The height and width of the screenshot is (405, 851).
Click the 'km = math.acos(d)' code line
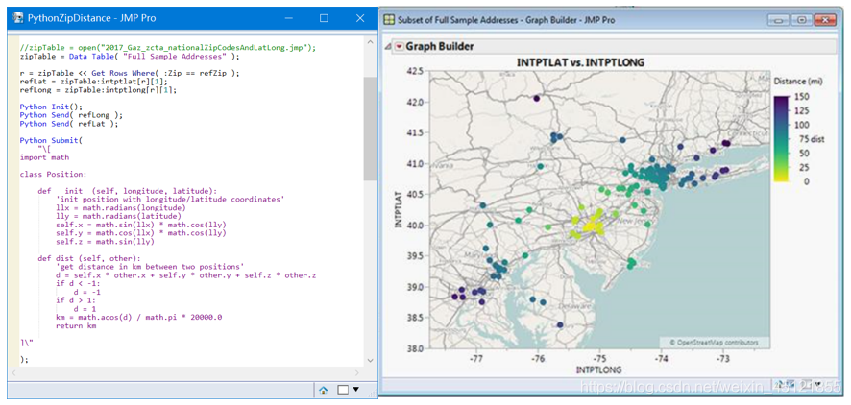click(x=139, y=318)
